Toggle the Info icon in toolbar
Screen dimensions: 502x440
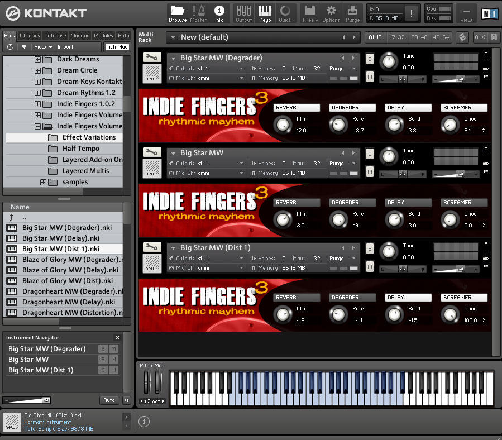pos(219,13)
